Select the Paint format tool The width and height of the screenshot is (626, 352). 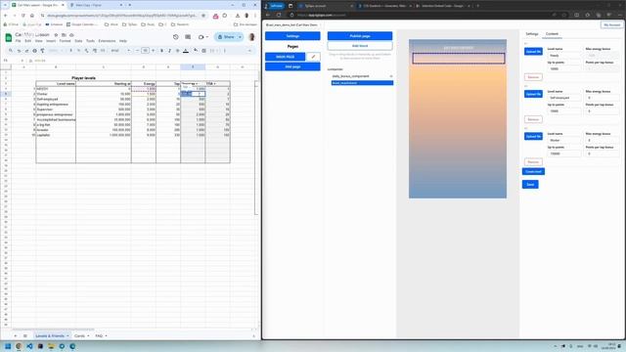tap(42, 51)
